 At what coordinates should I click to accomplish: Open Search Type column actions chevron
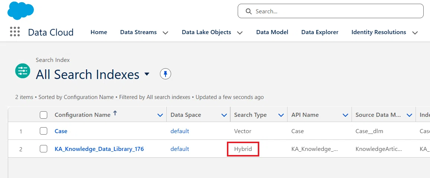(281, 115)
